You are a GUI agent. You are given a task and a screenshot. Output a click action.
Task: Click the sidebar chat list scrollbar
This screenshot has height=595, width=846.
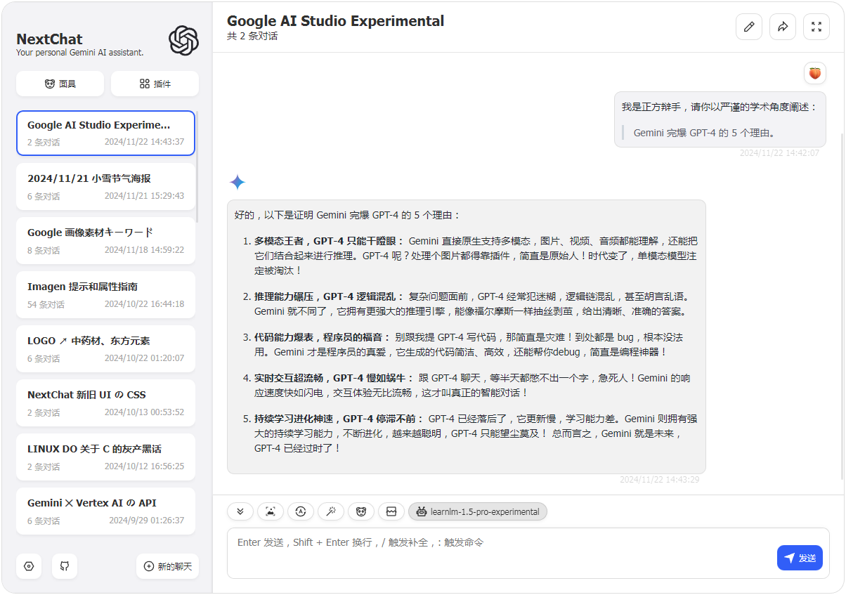pos(197,166)
